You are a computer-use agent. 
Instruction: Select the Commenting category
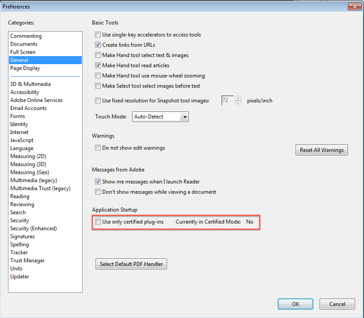(x=45, y=36)
